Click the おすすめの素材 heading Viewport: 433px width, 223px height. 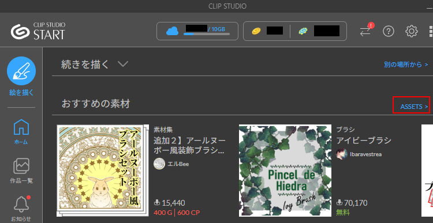click(x=95, y=104)
